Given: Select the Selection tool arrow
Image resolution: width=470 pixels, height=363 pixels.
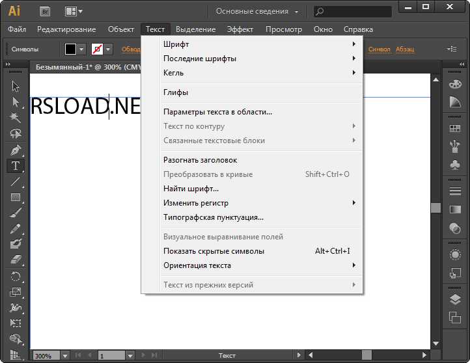Looking at the screenshot, I should [x=15, y=87].
